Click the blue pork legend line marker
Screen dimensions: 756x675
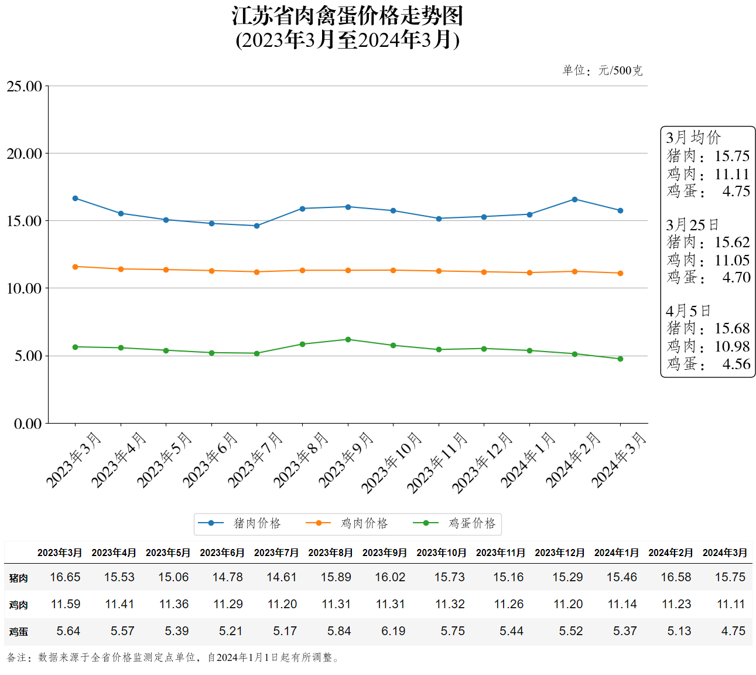tap(211, 523)
